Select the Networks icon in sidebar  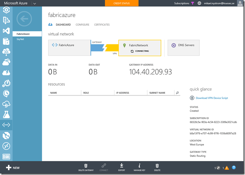click(x=6, y=125)
